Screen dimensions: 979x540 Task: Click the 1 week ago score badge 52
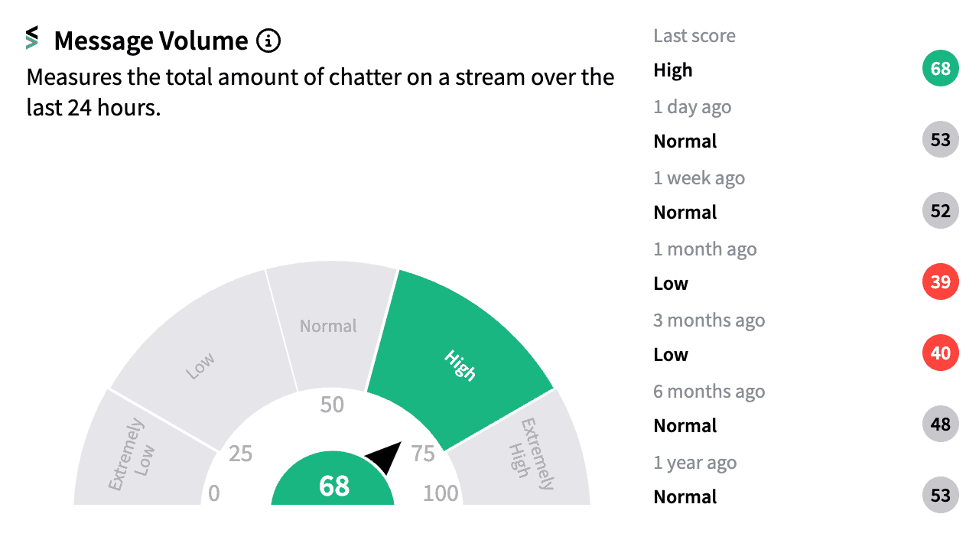click(940, 212)
